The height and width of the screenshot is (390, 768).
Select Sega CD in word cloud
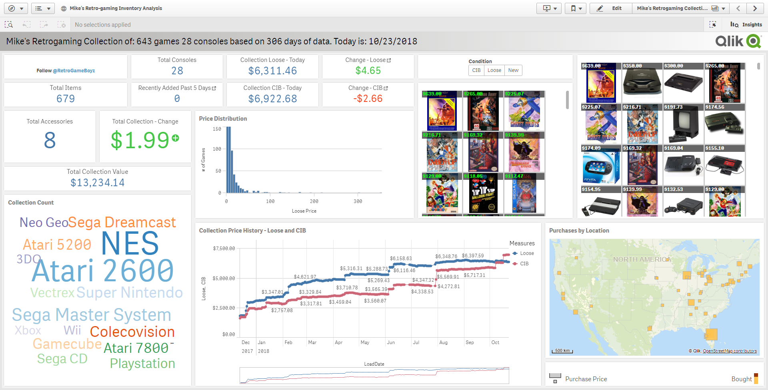[x=62, y=359]
